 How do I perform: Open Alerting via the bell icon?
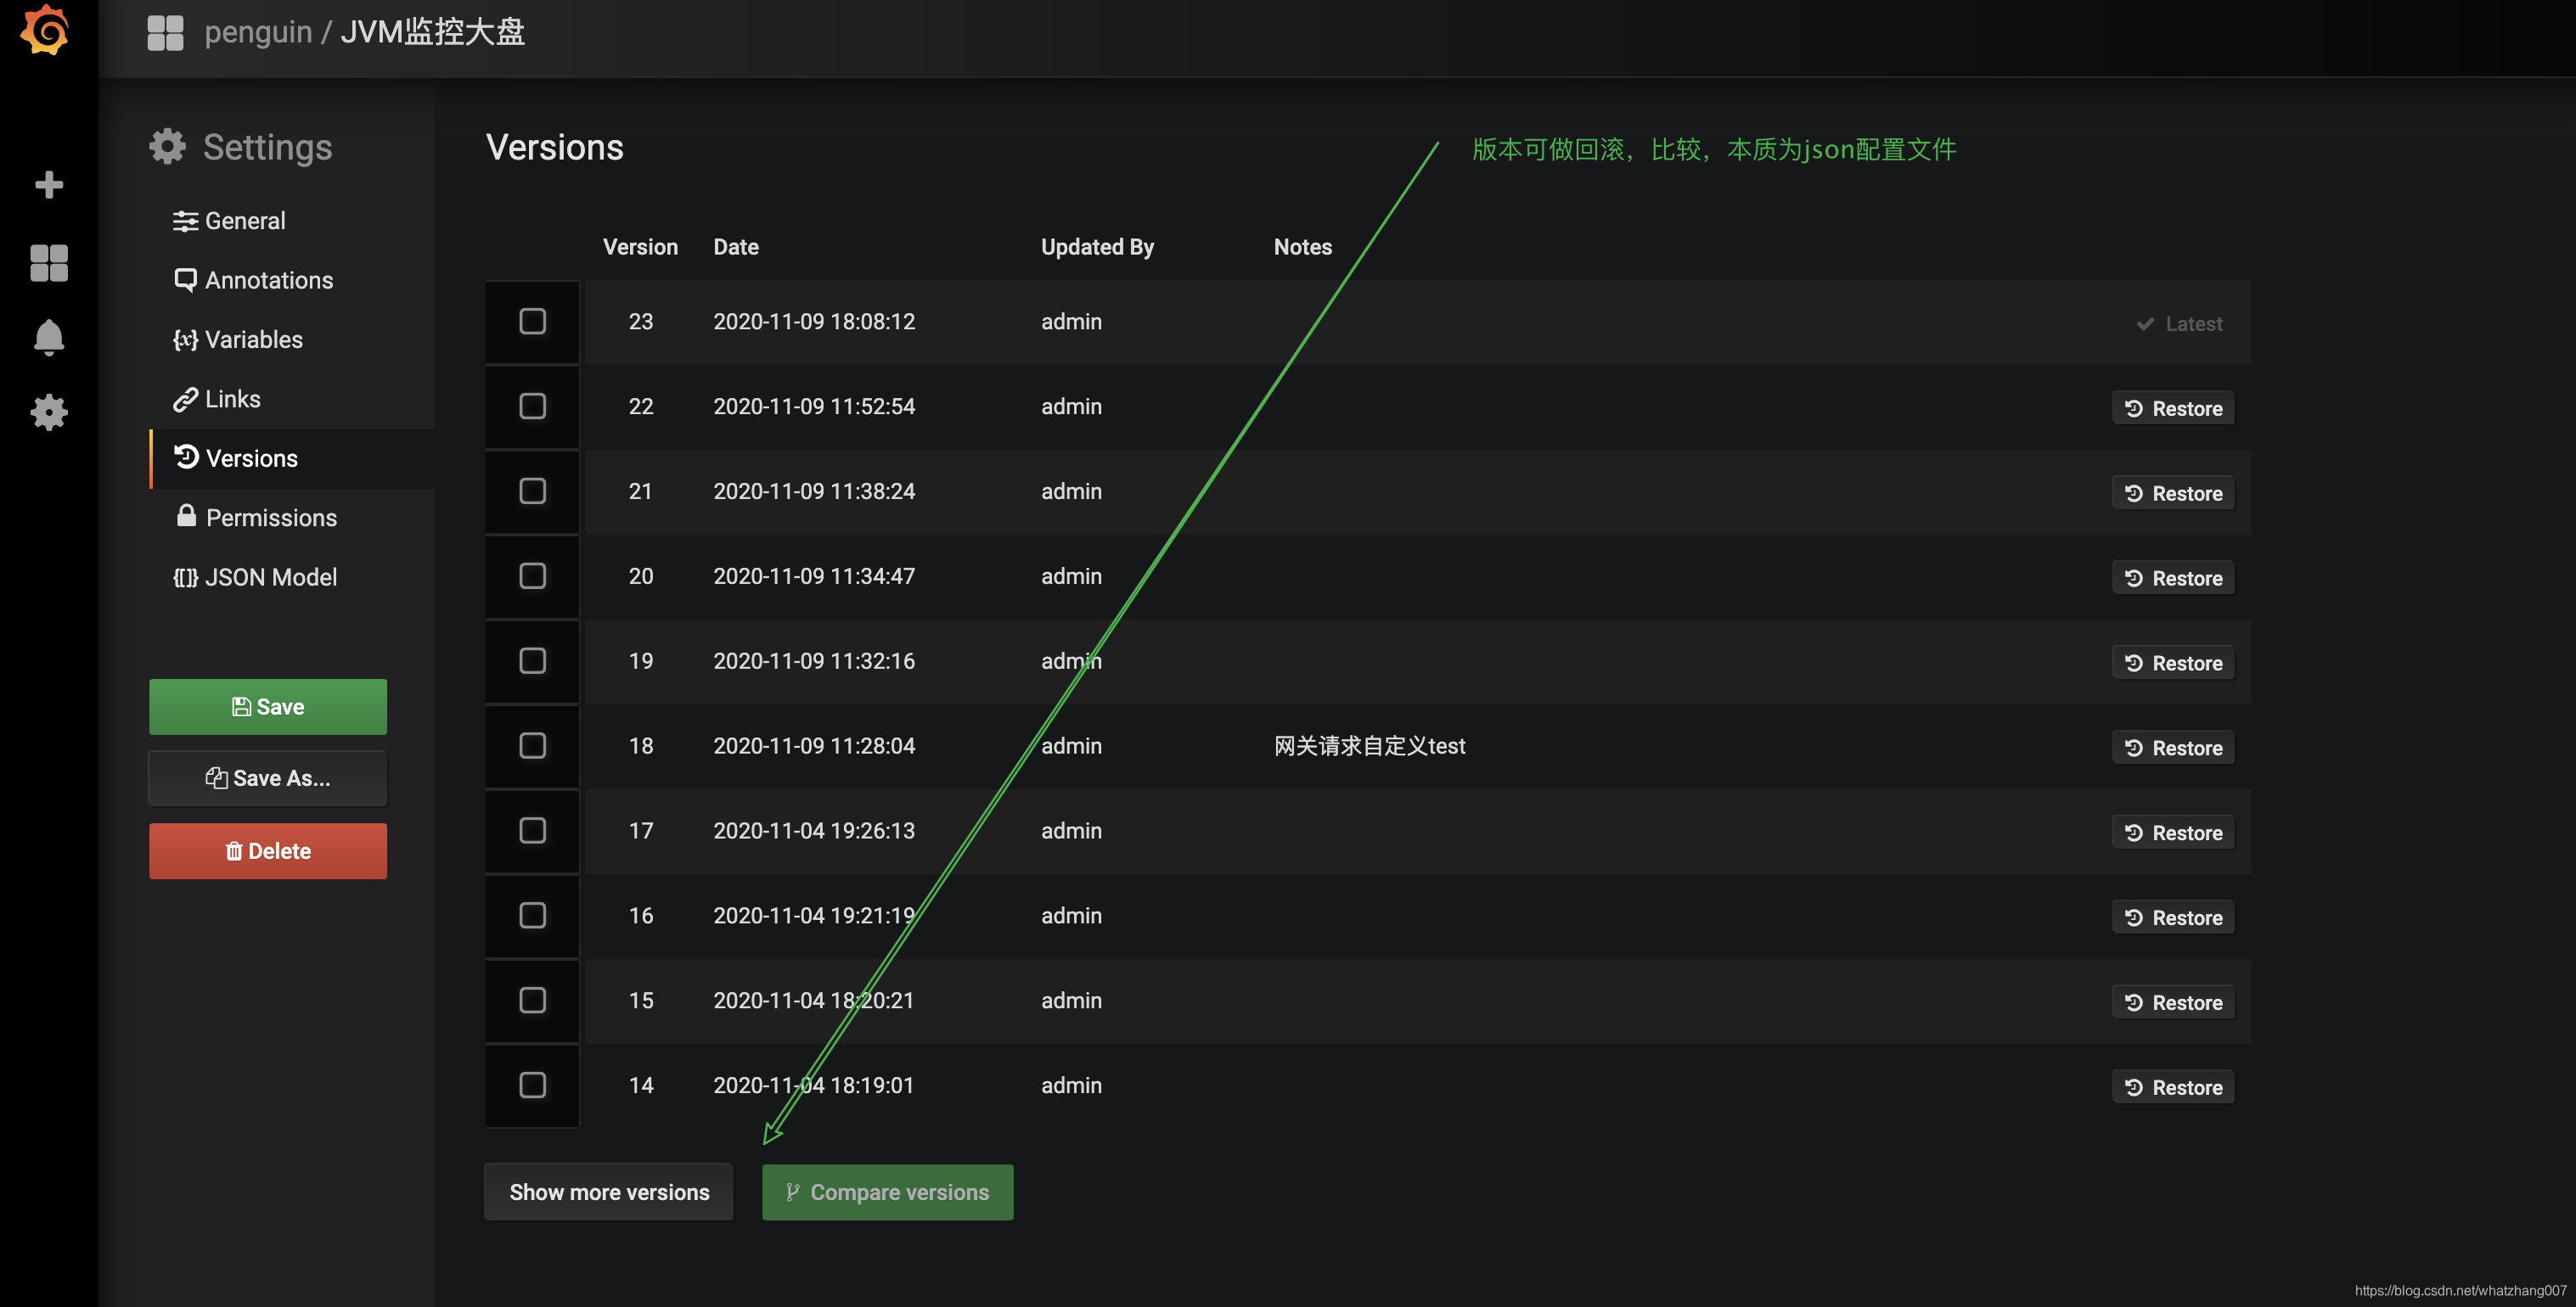[48, 338]
